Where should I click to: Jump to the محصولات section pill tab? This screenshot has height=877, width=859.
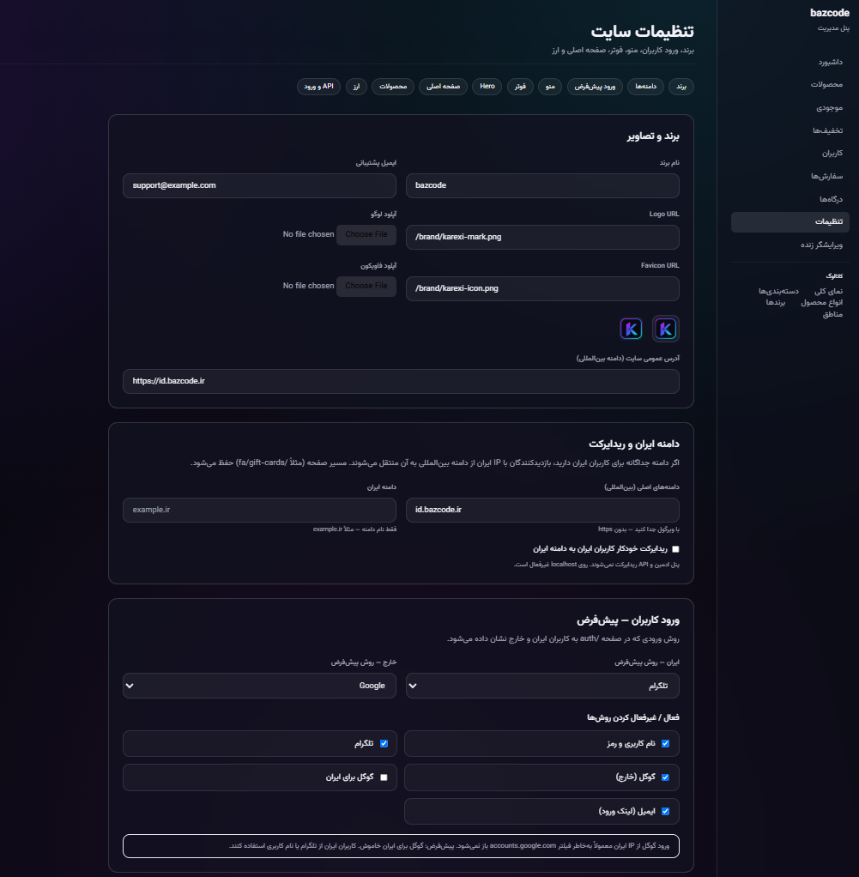(393, 87)
